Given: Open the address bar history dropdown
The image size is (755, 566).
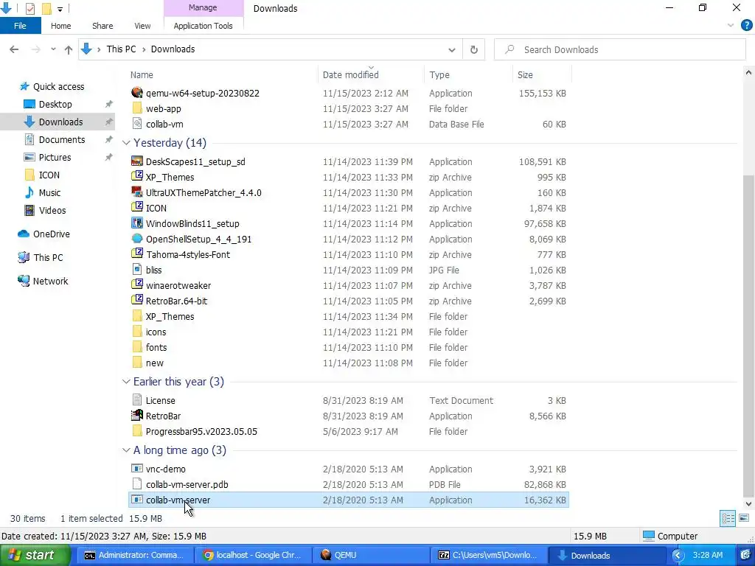Looking at the screenshot, I should click(452, 49).
